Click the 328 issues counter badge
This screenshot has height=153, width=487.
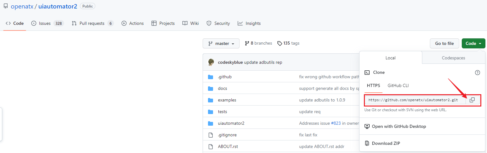[58, 23]
